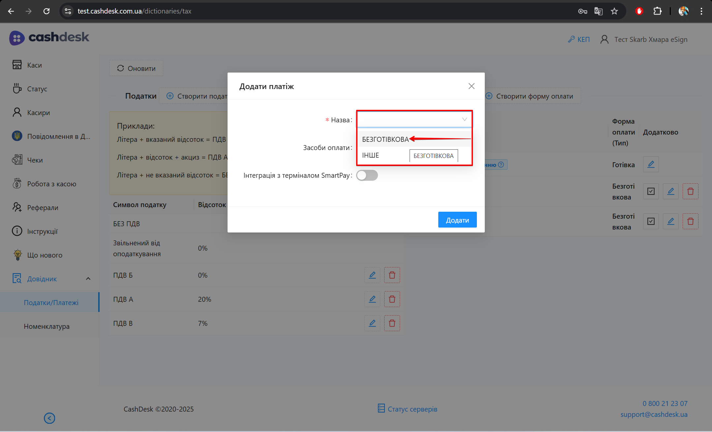
Task: Open Статус серверів link
Action: click(x=412, y=409)
